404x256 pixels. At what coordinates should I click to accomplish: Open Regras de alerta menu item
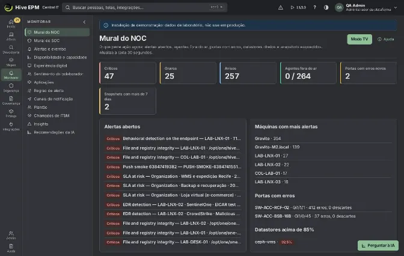pos(57,90)
